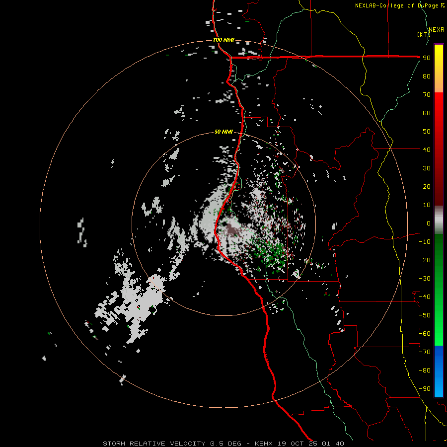Viewport: 447px width, 447px height.
Task: Click the -50 scale label
Action: [425, 315]
